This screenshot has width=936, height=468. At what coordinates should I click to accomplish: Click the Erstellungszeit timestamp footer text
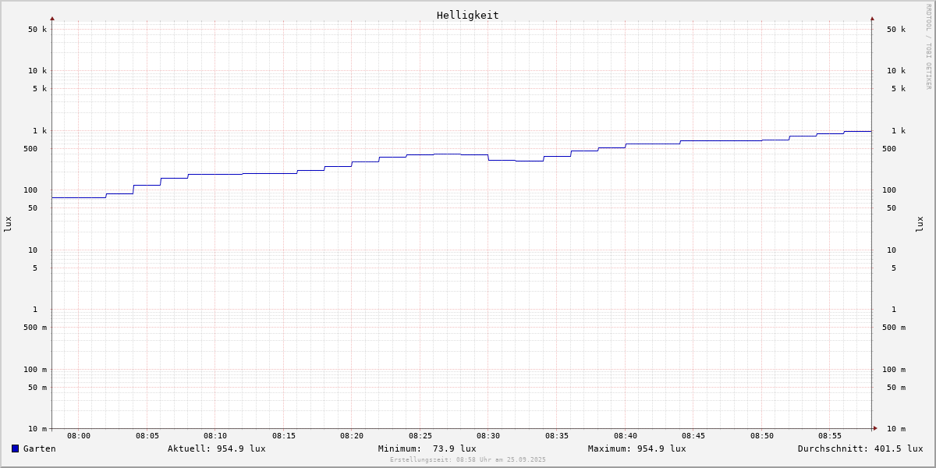click(x=468, y=460)
